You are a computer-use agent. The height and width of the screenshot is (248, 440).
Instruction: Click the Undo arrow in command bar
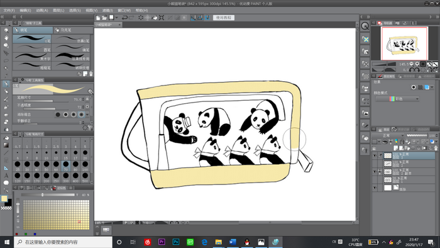(x=124, y=18)
